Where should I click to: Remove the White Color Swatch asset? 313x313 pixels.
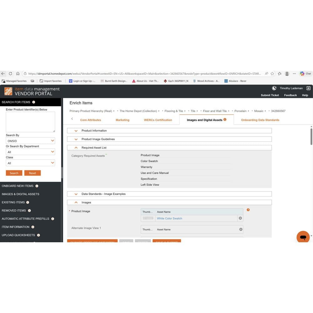coord(240,218)
